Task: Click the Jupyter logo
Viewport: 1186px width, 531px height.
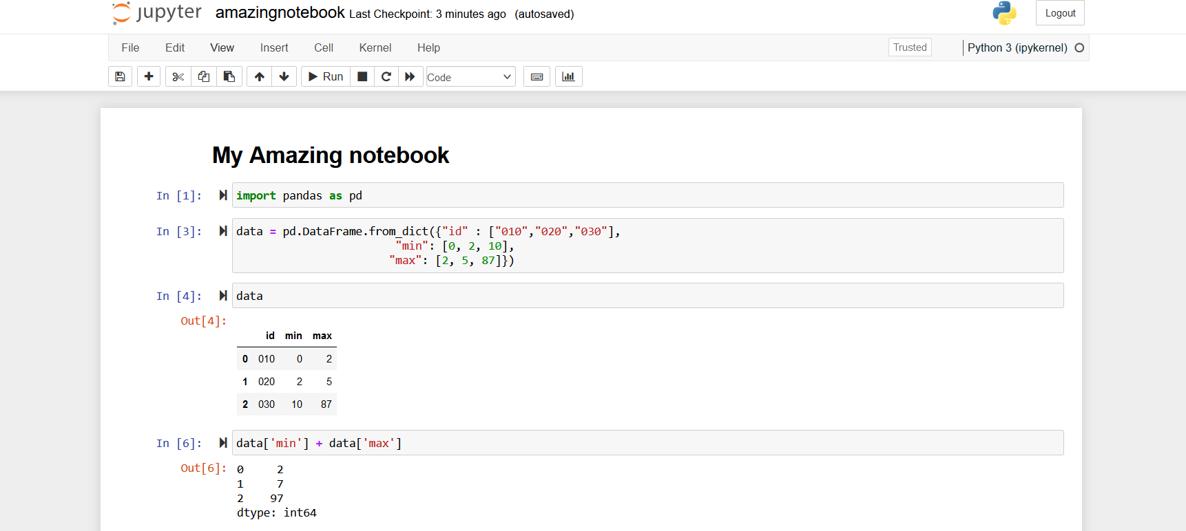Action: click(157, 13)
